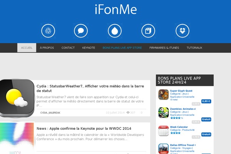Click the eye views icon showing 307
Viewport: 231px width, 154px height.
pyautogui.click(x=128, y=112)
